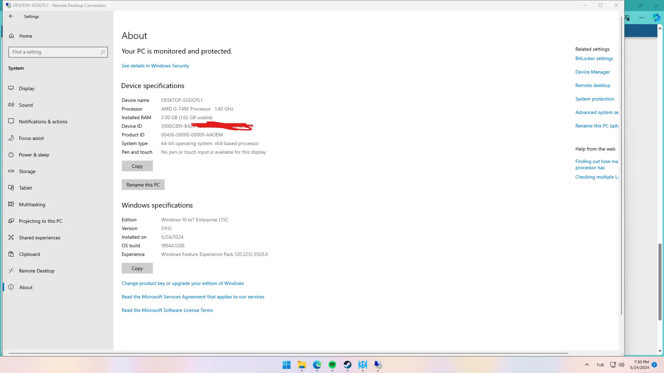Open See details in Windows Security
The height and width of the screenshot is (373, 664).
(x=155, y=66)
